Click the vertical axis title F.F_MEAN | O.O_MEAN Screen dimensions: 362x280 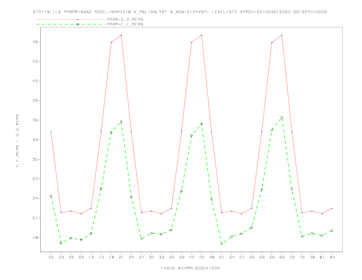(17, 141)
